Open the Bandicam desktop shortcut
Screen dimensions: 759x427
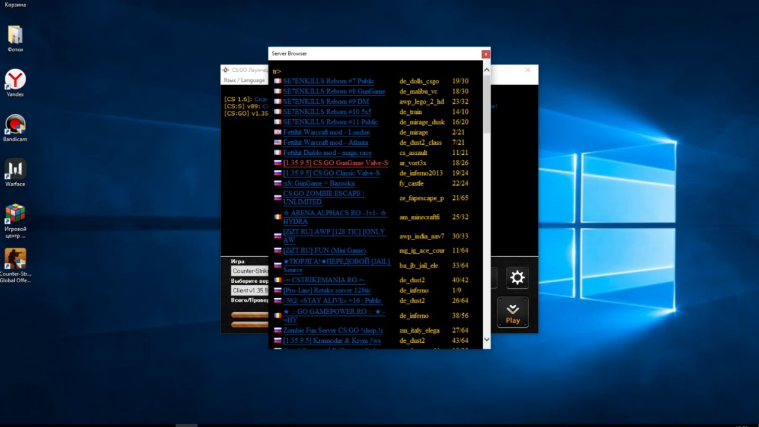[15, 128]
